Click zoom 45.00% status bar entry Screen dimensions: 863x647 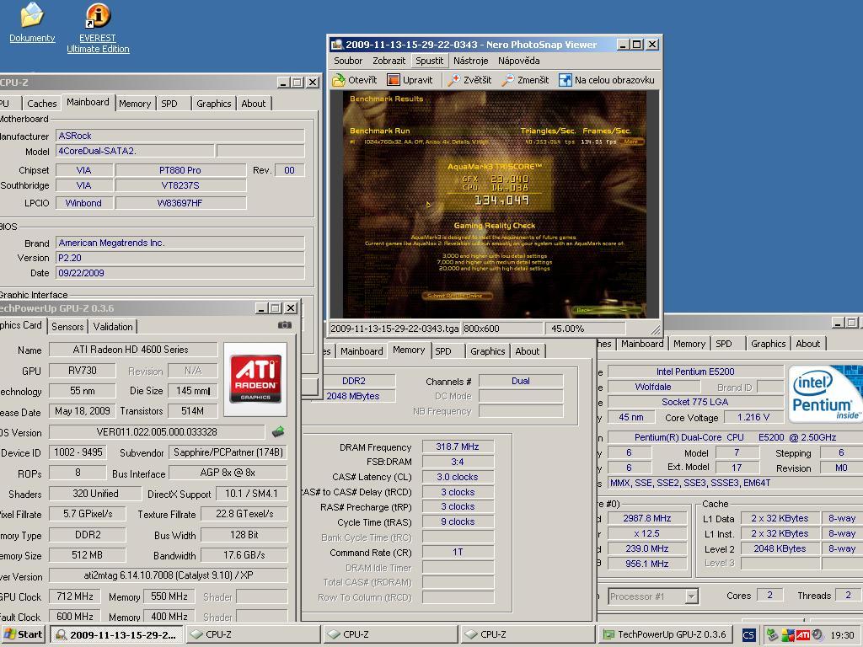click(585, 329)
